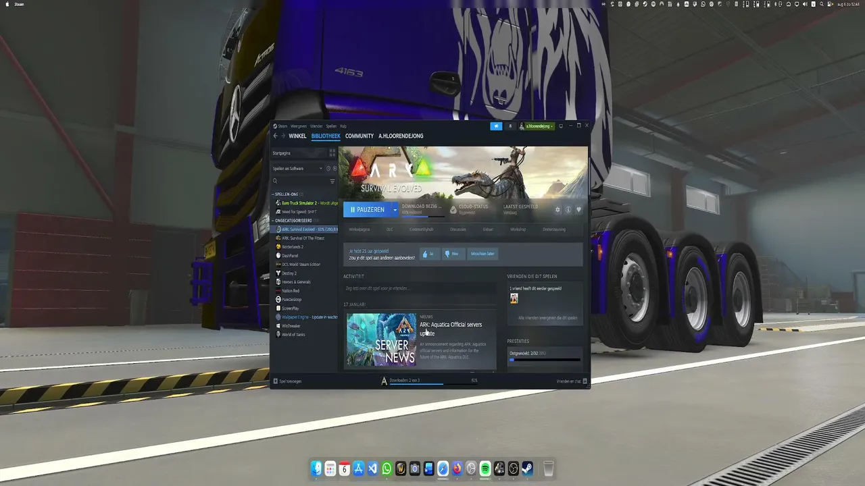Viewport: 865px width, 486px height.
Task: Open the ARK game info icon
Action: pyautogui.click(x=568, y=209)
